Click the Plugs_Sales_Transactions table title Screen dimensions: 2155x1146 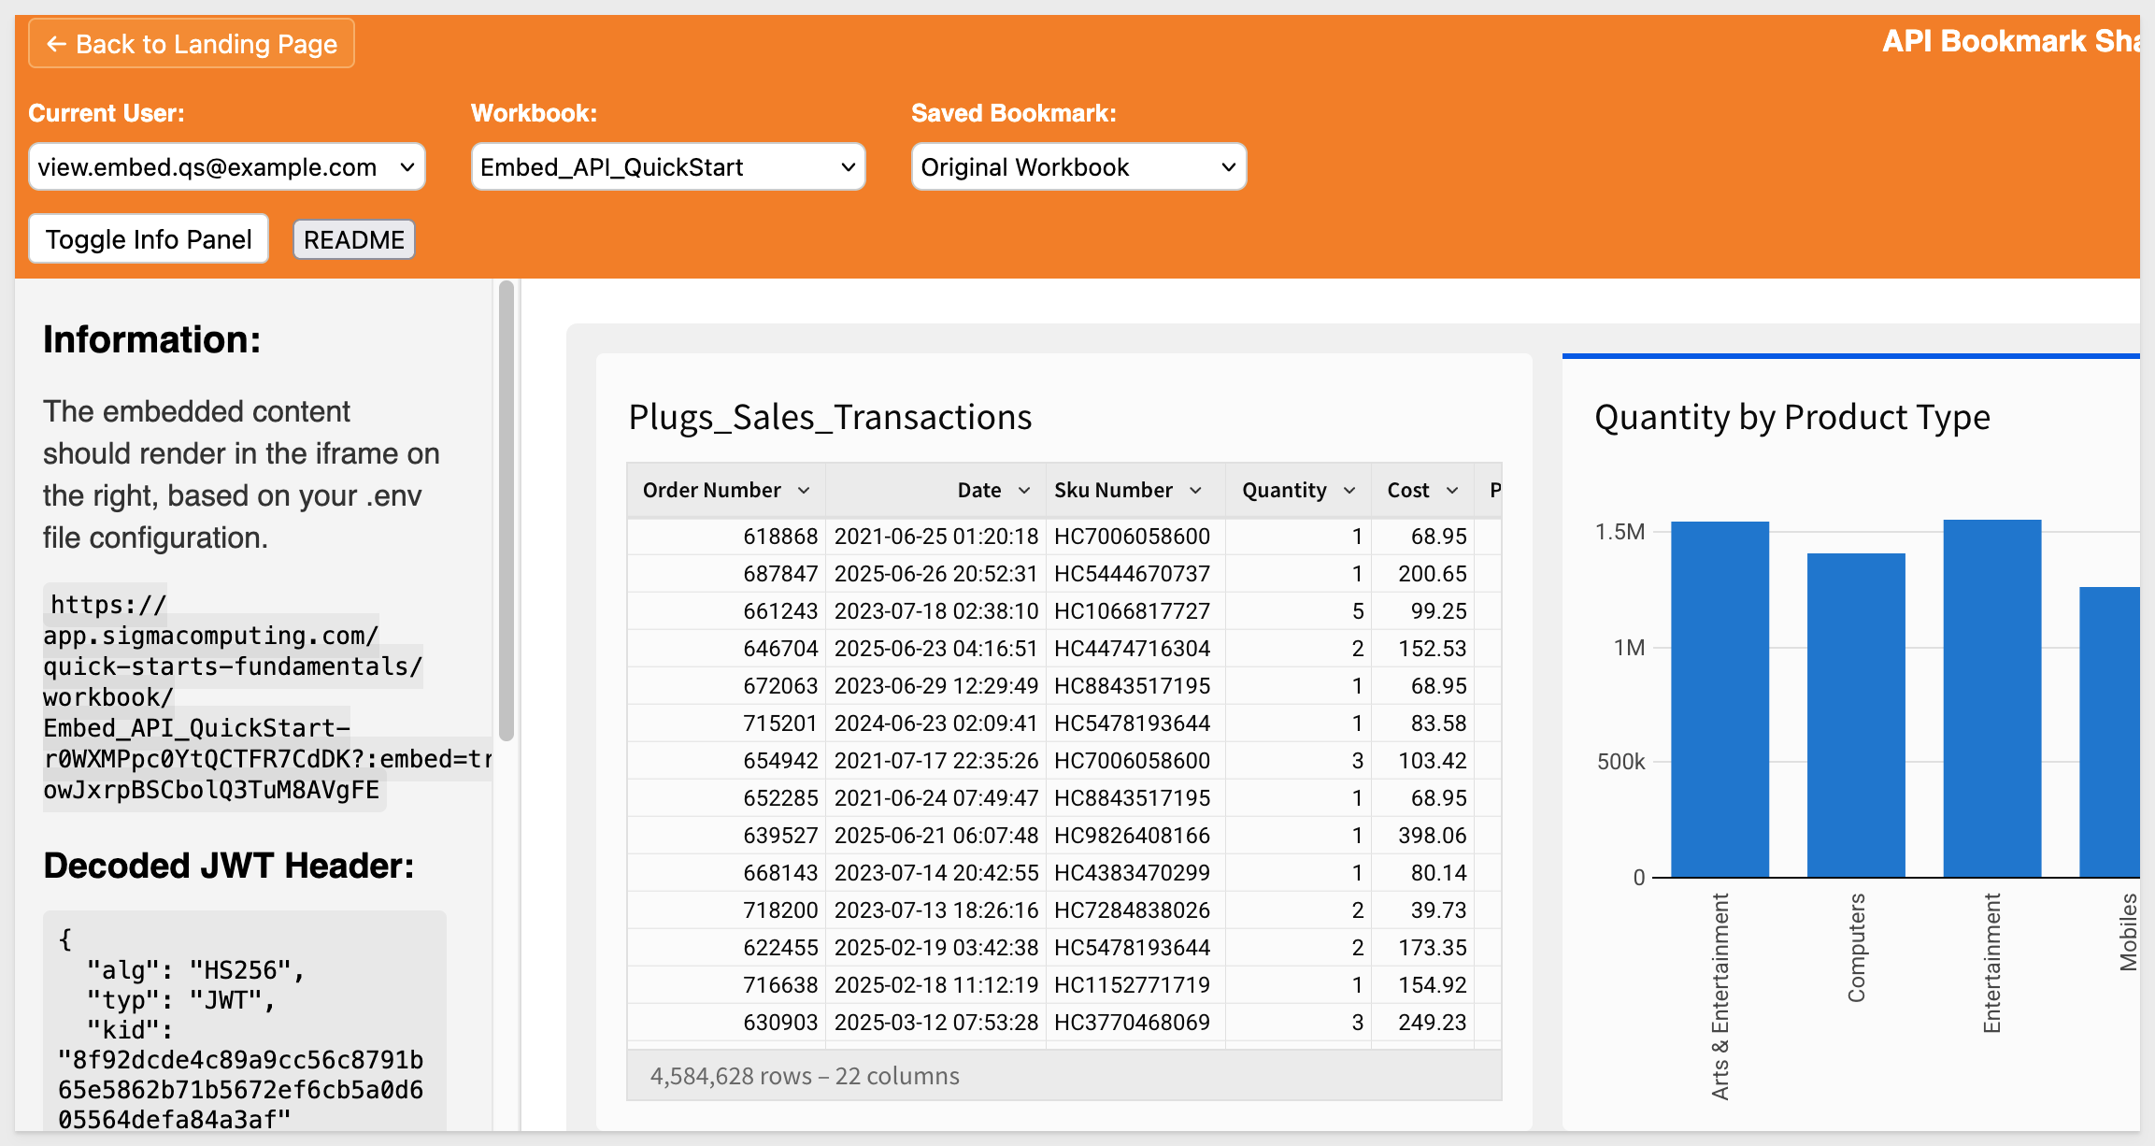click(830, 417)
